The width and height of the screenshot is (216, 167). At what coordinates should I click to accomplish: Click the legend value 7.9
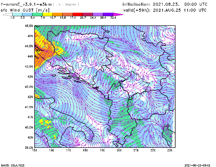pyautogui.click(x=43, y=18)
